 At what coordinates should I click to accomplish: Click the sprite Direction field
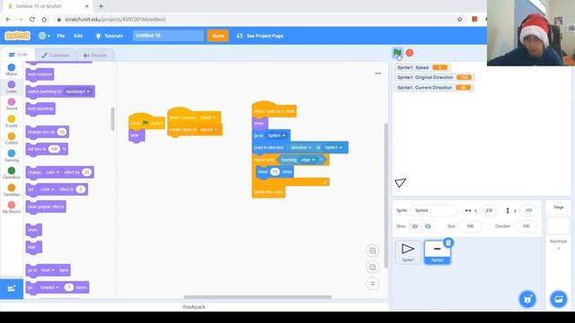tap(526, 226)
